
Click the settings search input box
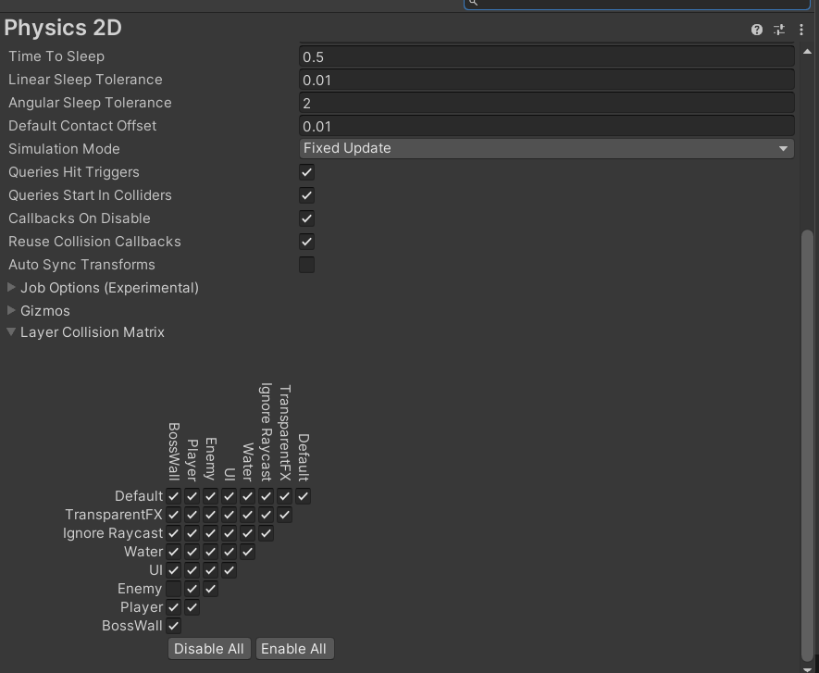637,3
